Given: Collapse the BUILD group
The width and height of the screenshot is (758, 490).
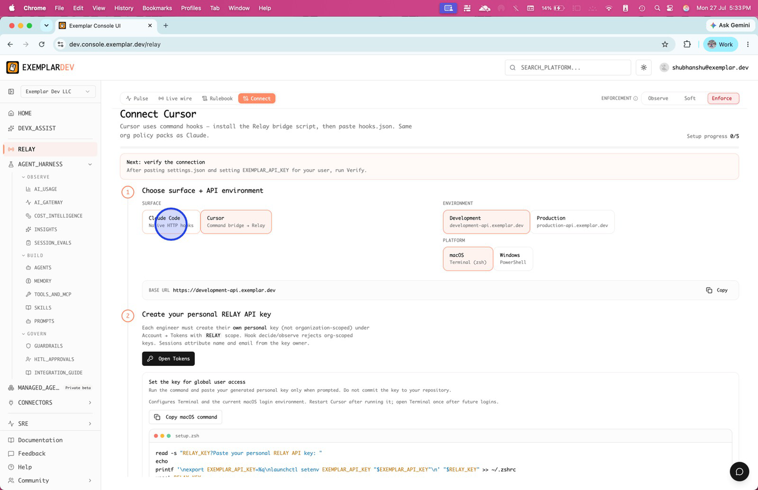Looking at the screenshot, I should point(32,256).
